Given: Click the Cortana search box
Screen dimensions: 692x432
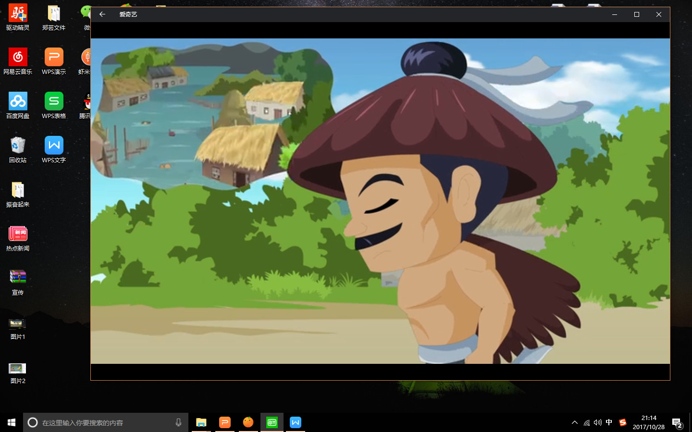Looking at the screenshot, I should tap(106, 422).
